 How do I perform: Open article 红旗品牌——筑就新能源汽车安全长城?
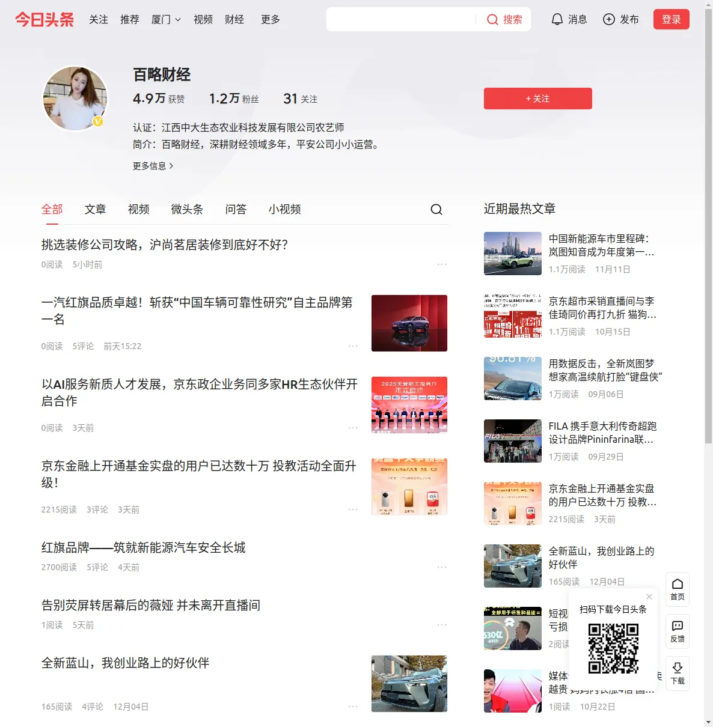144,547
